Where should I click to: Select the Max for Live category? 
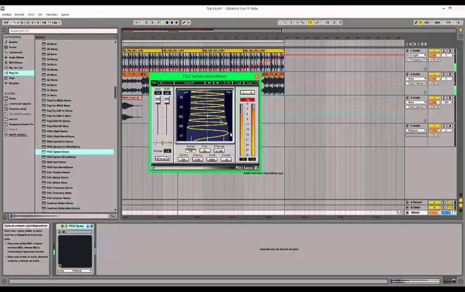click(15, 68)
